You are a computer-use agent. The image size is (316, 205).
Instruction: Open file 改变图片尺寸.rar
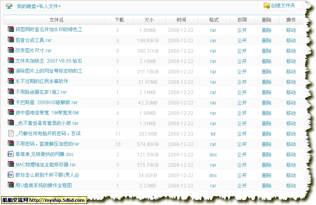click(34, 50)
